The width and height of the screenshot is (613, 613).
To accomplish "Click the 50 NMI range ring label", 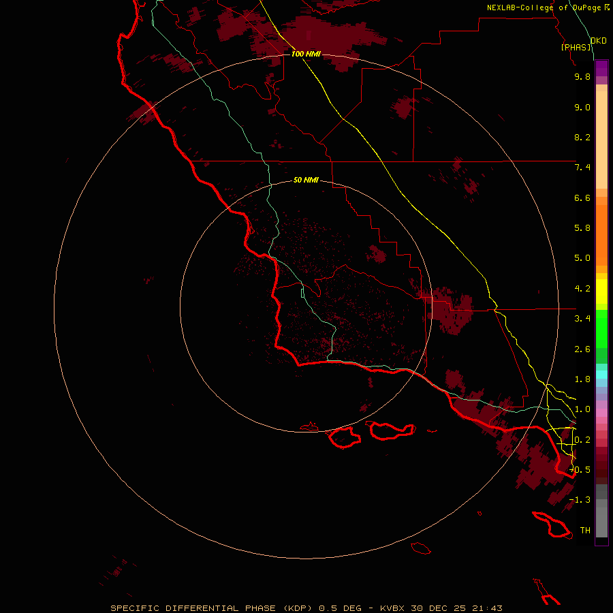I will tap(306, 180).
